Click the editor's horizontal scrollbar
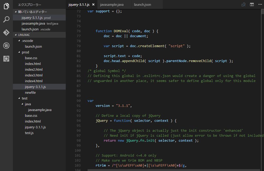Screen dimensions: 264x171 pos(174,170)
